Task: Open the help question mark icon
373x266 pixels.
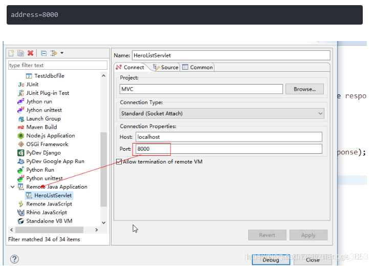Action: pos(14,259)
